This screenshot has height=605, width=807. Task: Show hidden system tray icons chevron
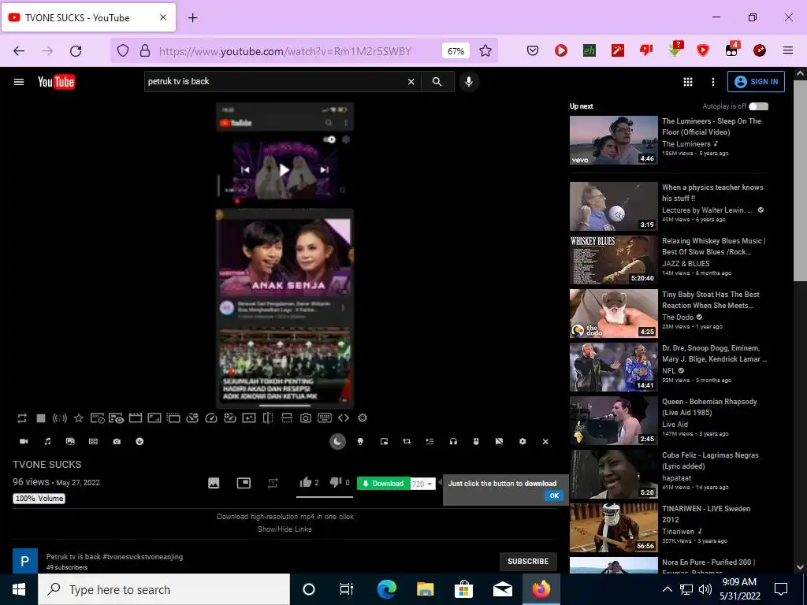pyautogui.click(x=667, y=589)
